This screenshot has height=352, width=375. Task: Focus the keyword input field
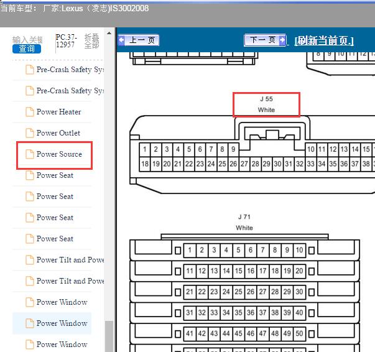click(x=27, y=40)
